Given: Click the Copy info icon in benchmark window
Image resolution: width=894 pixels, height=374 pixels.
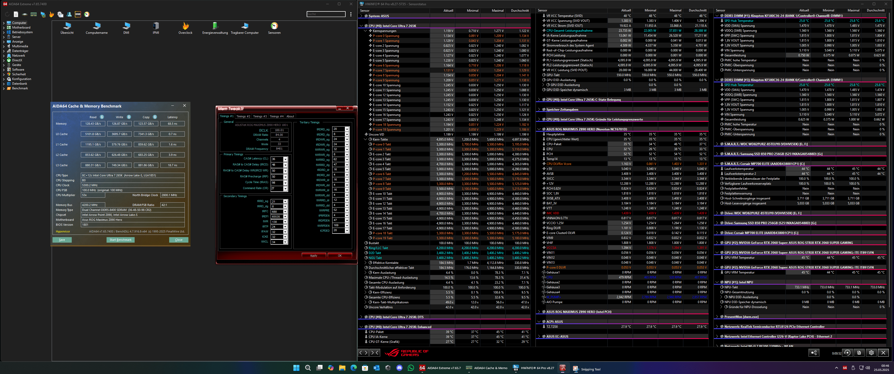Looking at the screenshot, I should 155,117.
